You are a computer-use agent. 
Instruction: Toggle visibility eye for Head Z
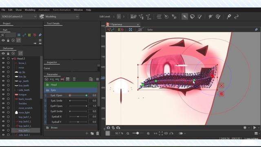tap(3, 58)
